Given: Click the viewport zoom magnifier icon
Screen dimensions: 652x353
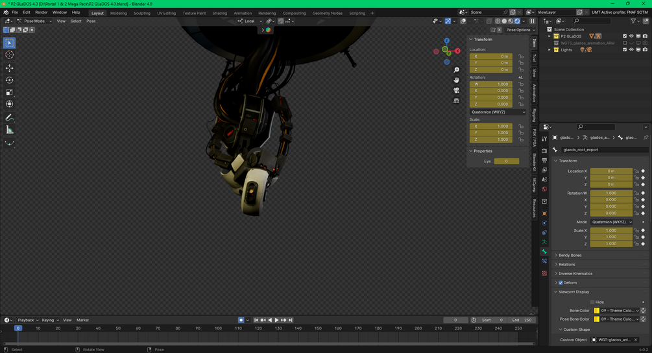Looking at the screenshot, I should (x=456, y=70).
